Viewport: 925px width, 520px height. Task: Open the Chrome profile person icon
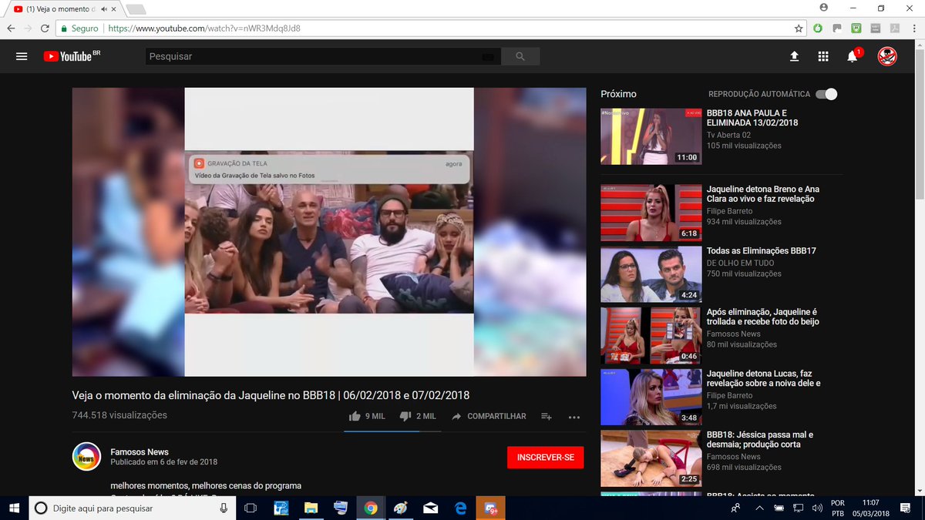click(x=824, y=8)
